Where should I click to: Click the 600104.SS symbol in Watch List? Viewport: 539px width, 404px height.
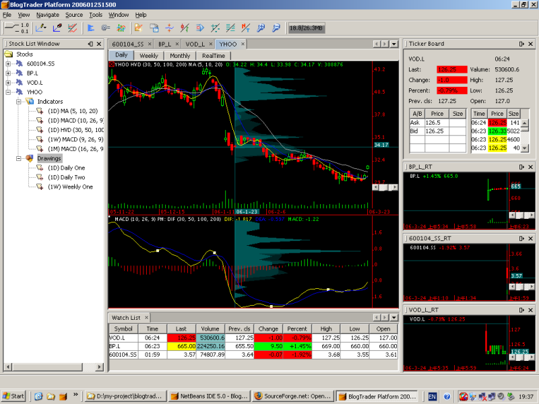[x=123, y=355]
